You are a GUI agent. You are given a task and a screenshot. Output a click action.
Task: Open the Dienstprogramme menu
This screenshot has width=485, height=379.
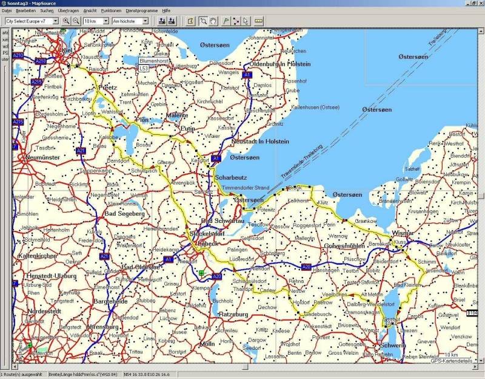point(141,11)
